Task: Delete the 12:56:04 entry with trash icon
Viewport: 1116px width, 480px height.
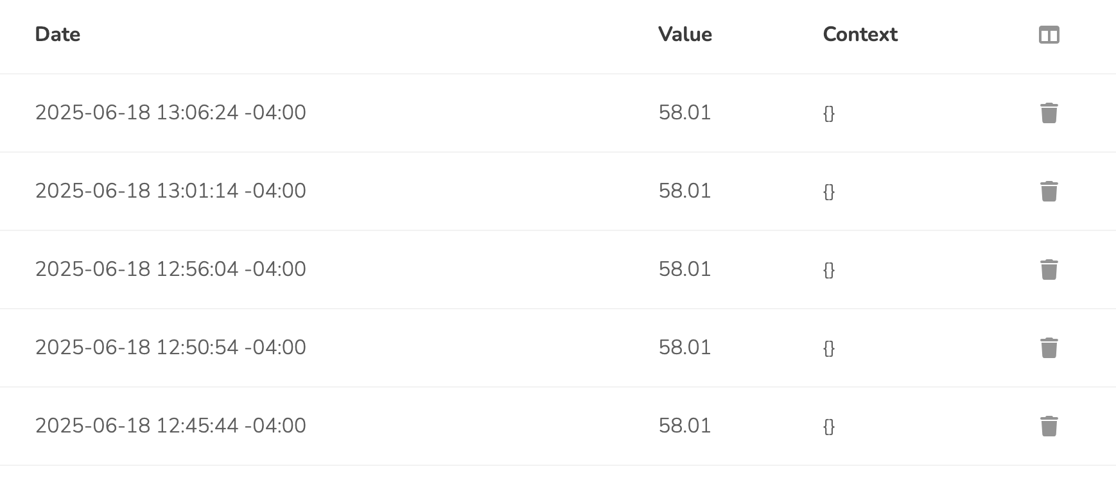Action: coord(1049,270)
